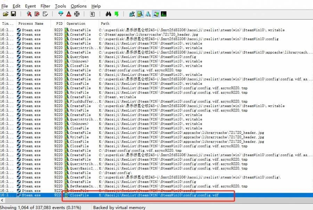Open the Options menu
Screen dimensions: 313x210
[x=79, y=6]
